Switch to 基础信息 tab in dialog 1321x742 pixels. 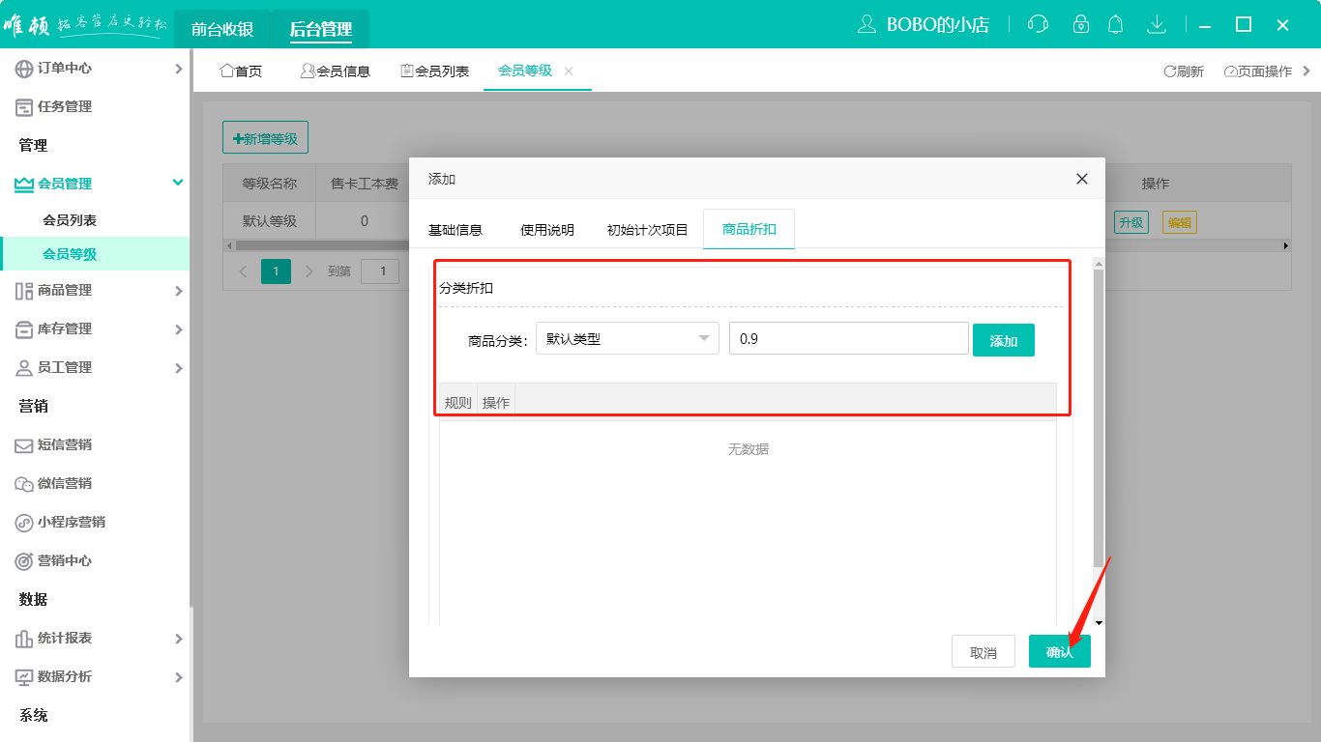click(x=455, y=230)
